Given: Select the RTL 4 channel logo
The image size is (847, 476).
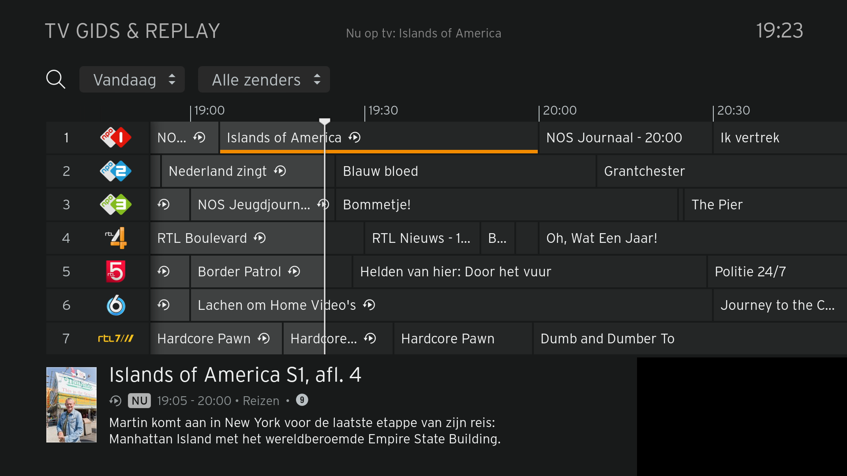Looking at the screenshot, I should tap(116, 238).
